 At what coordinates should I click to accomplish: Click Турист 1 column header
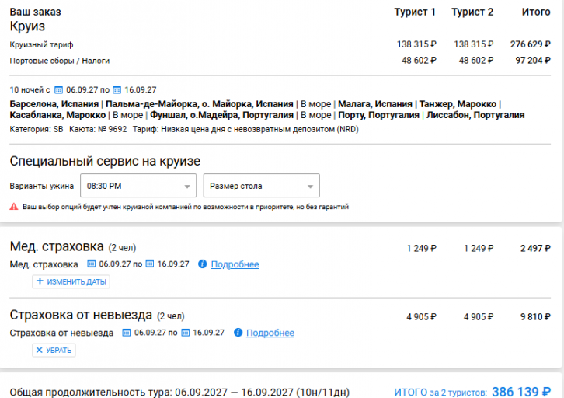click(415, 12)
